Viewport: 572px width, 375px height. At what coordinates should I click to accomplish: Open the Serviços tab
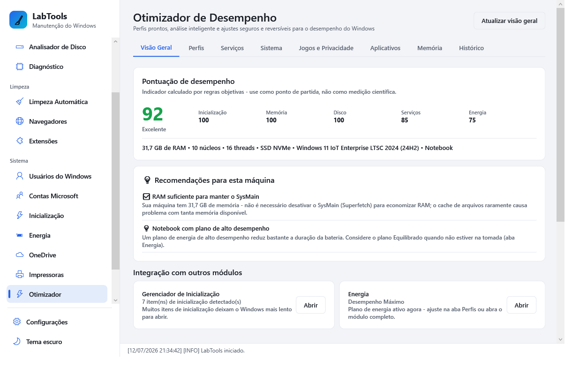coord(232,48)
